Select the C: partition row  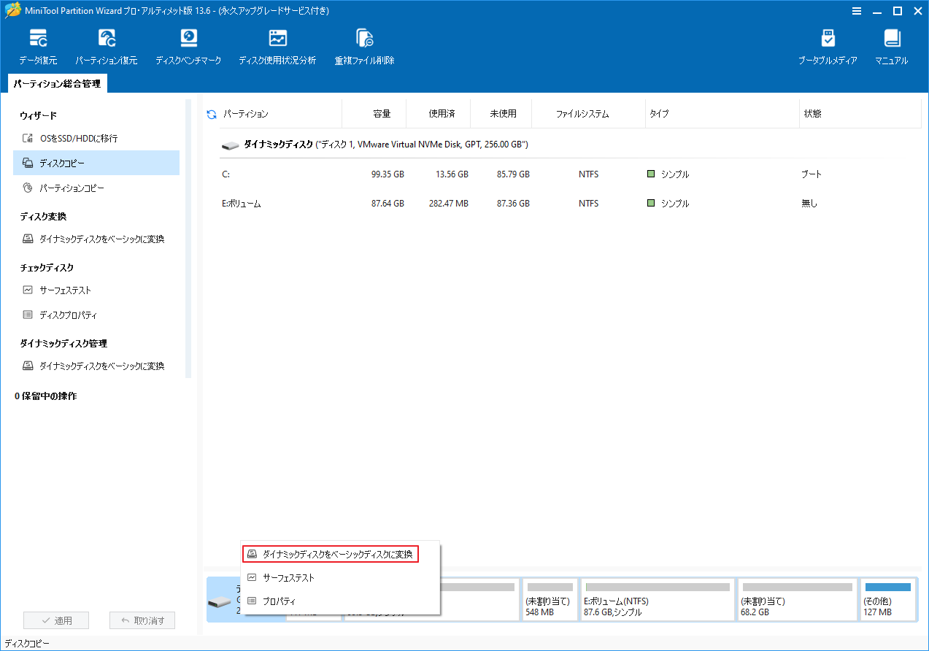click(571, 174)
